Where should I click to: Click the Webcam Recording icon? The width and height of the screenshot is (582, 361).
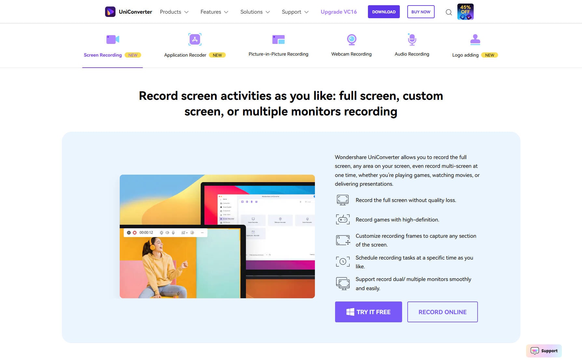[x=351, y=39]
